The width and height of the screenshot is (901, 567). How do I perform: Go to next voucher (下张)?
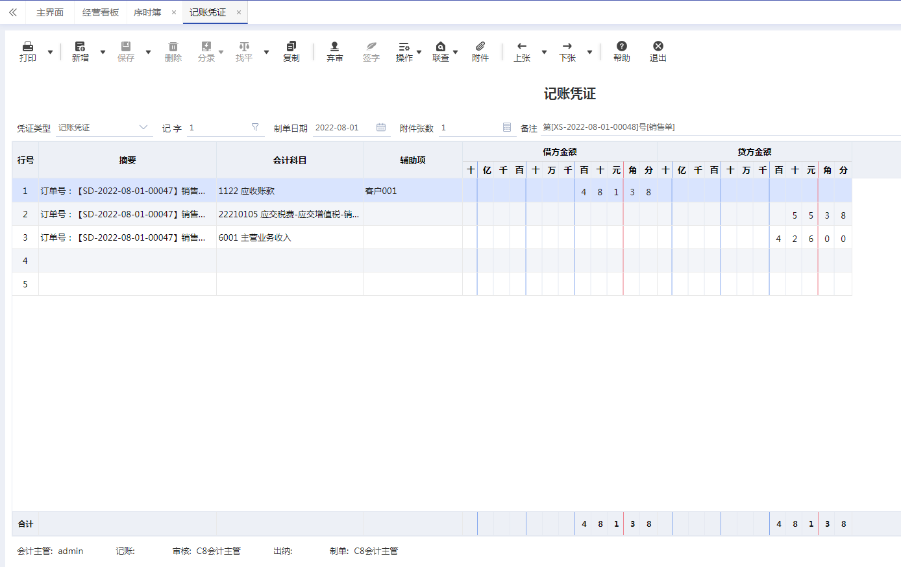567,47
